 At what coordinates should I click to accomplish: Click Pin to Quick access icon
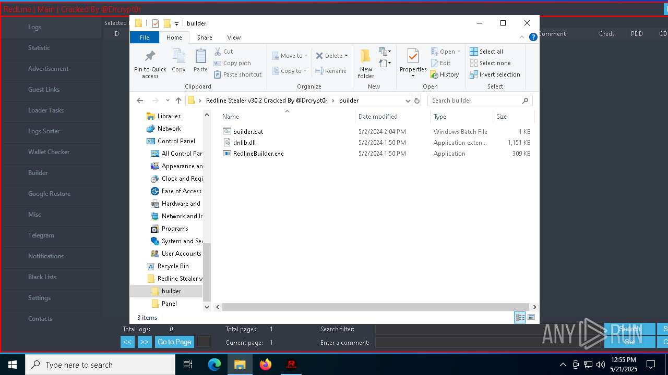click(150, 64)
